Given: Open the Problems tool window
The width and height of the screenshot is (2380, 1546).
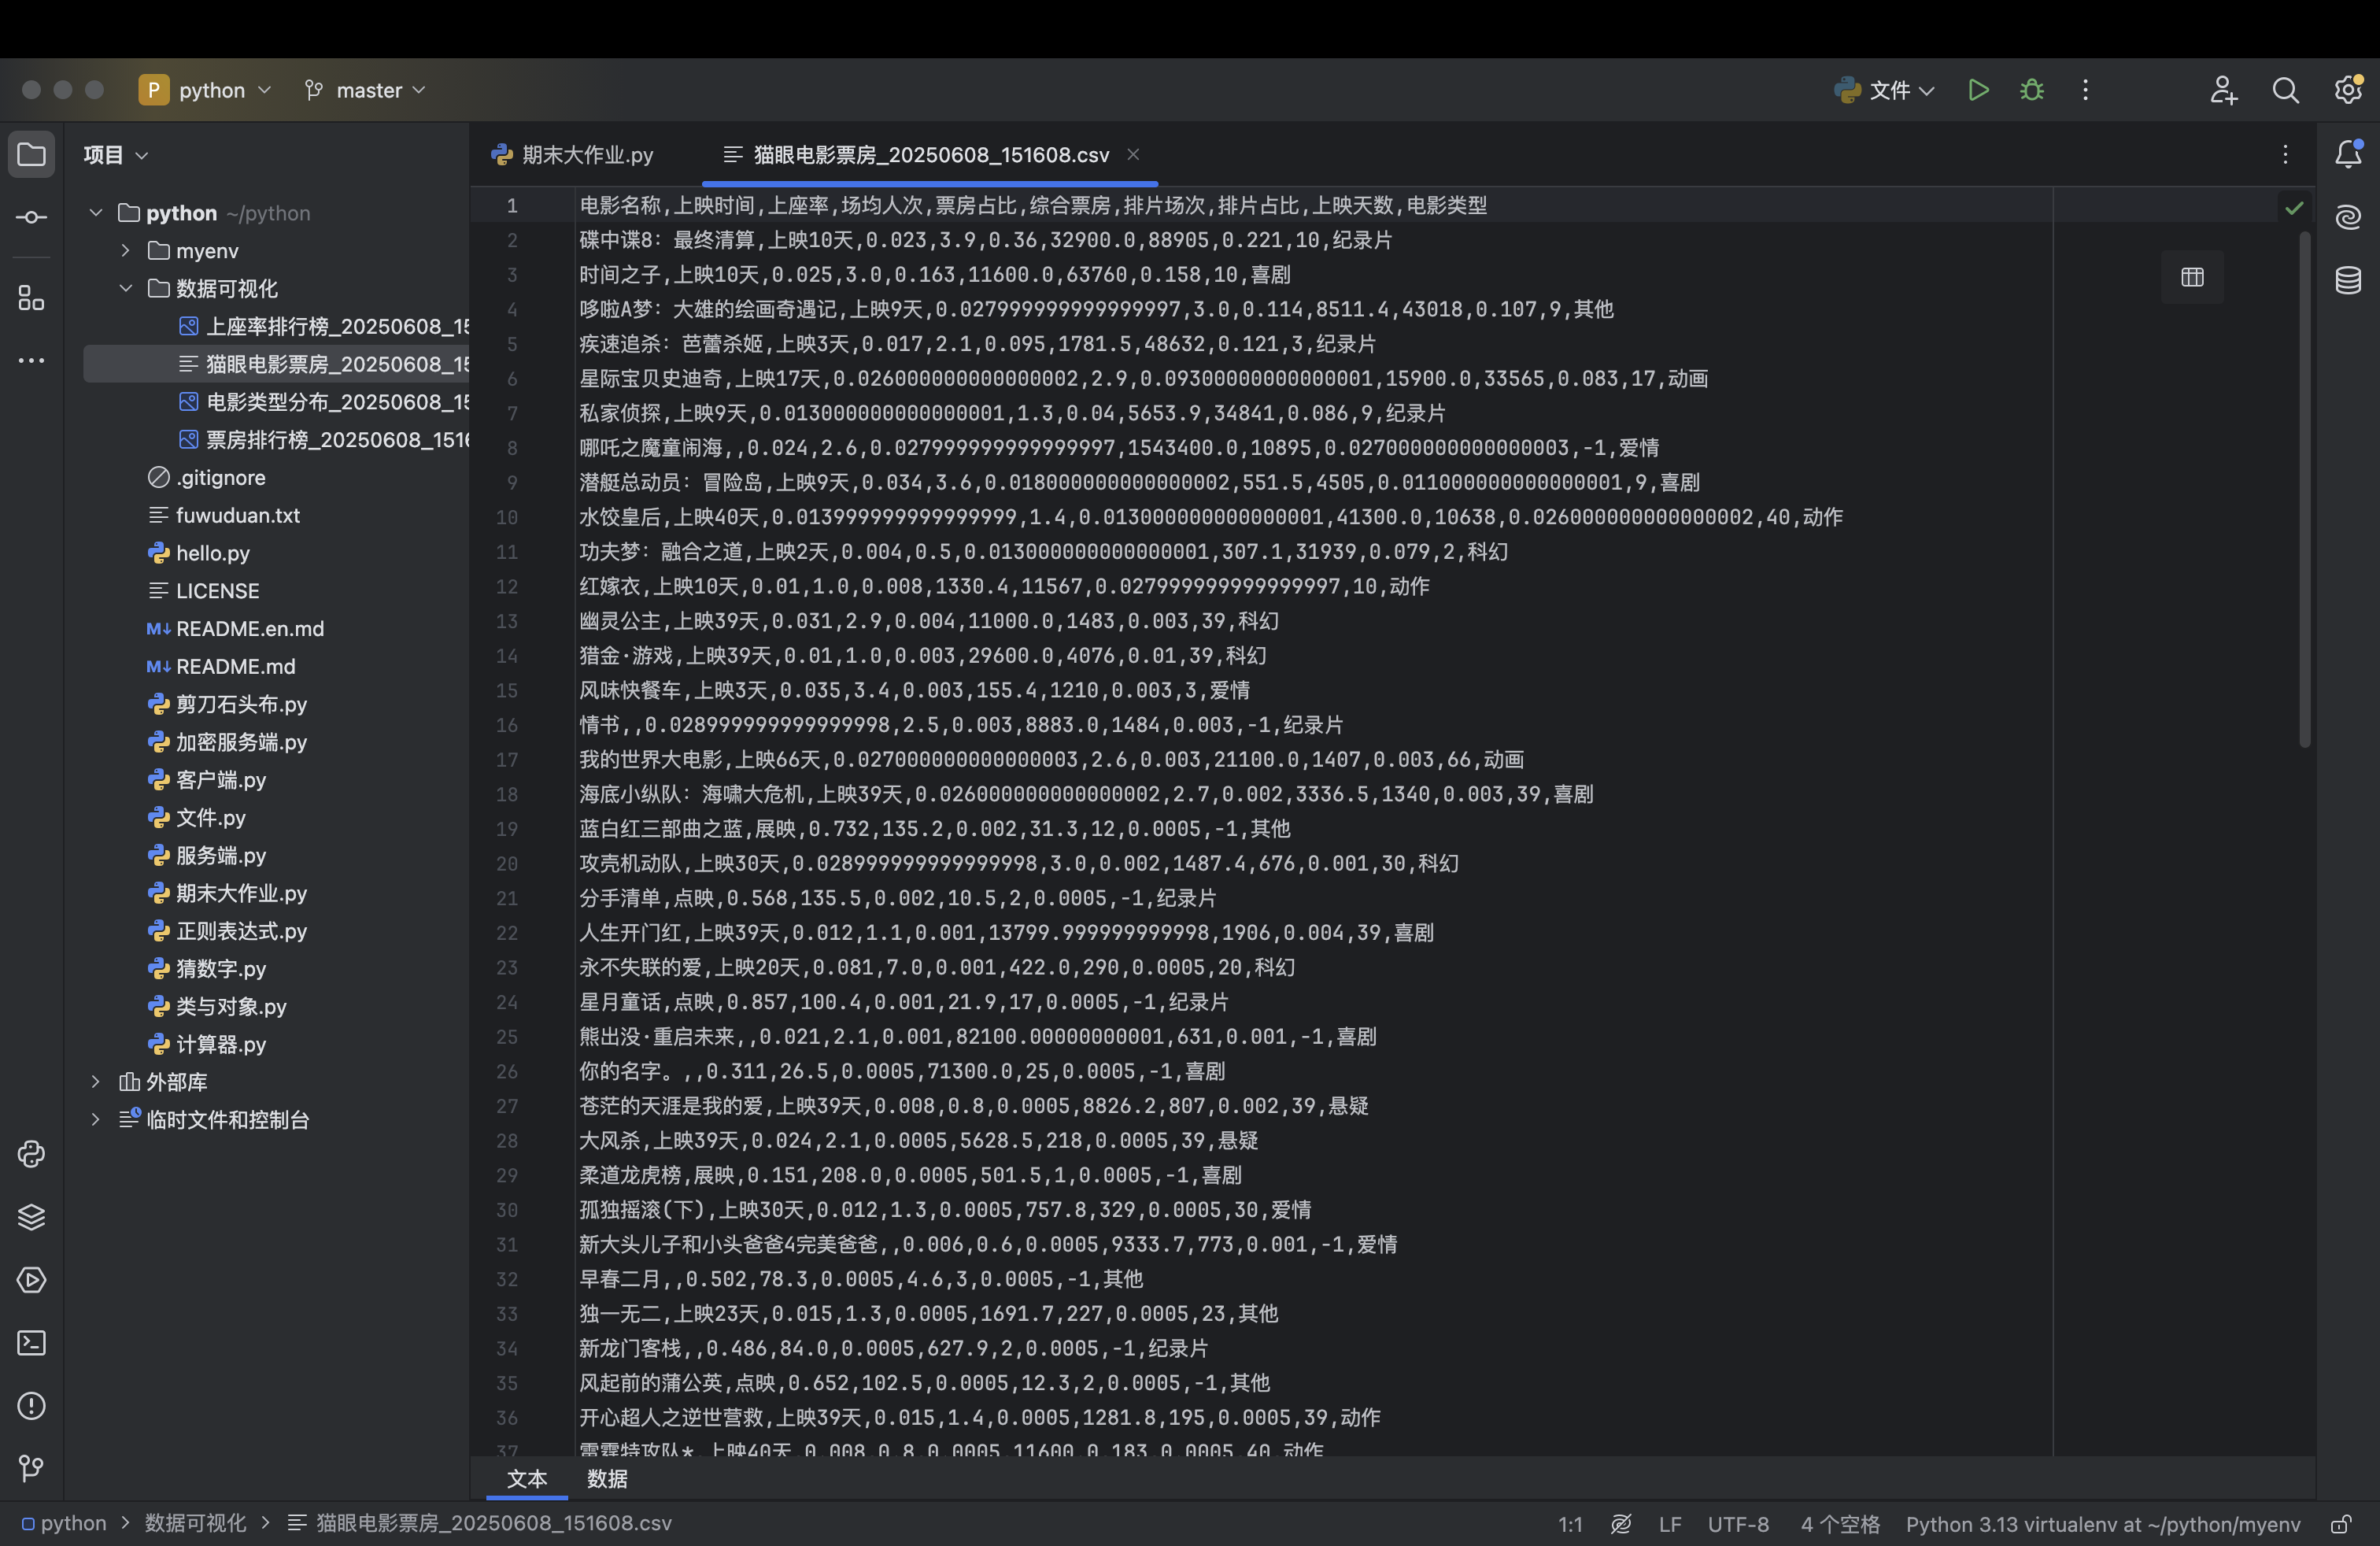Looking at the screenshot, I should coord(31,1406).
